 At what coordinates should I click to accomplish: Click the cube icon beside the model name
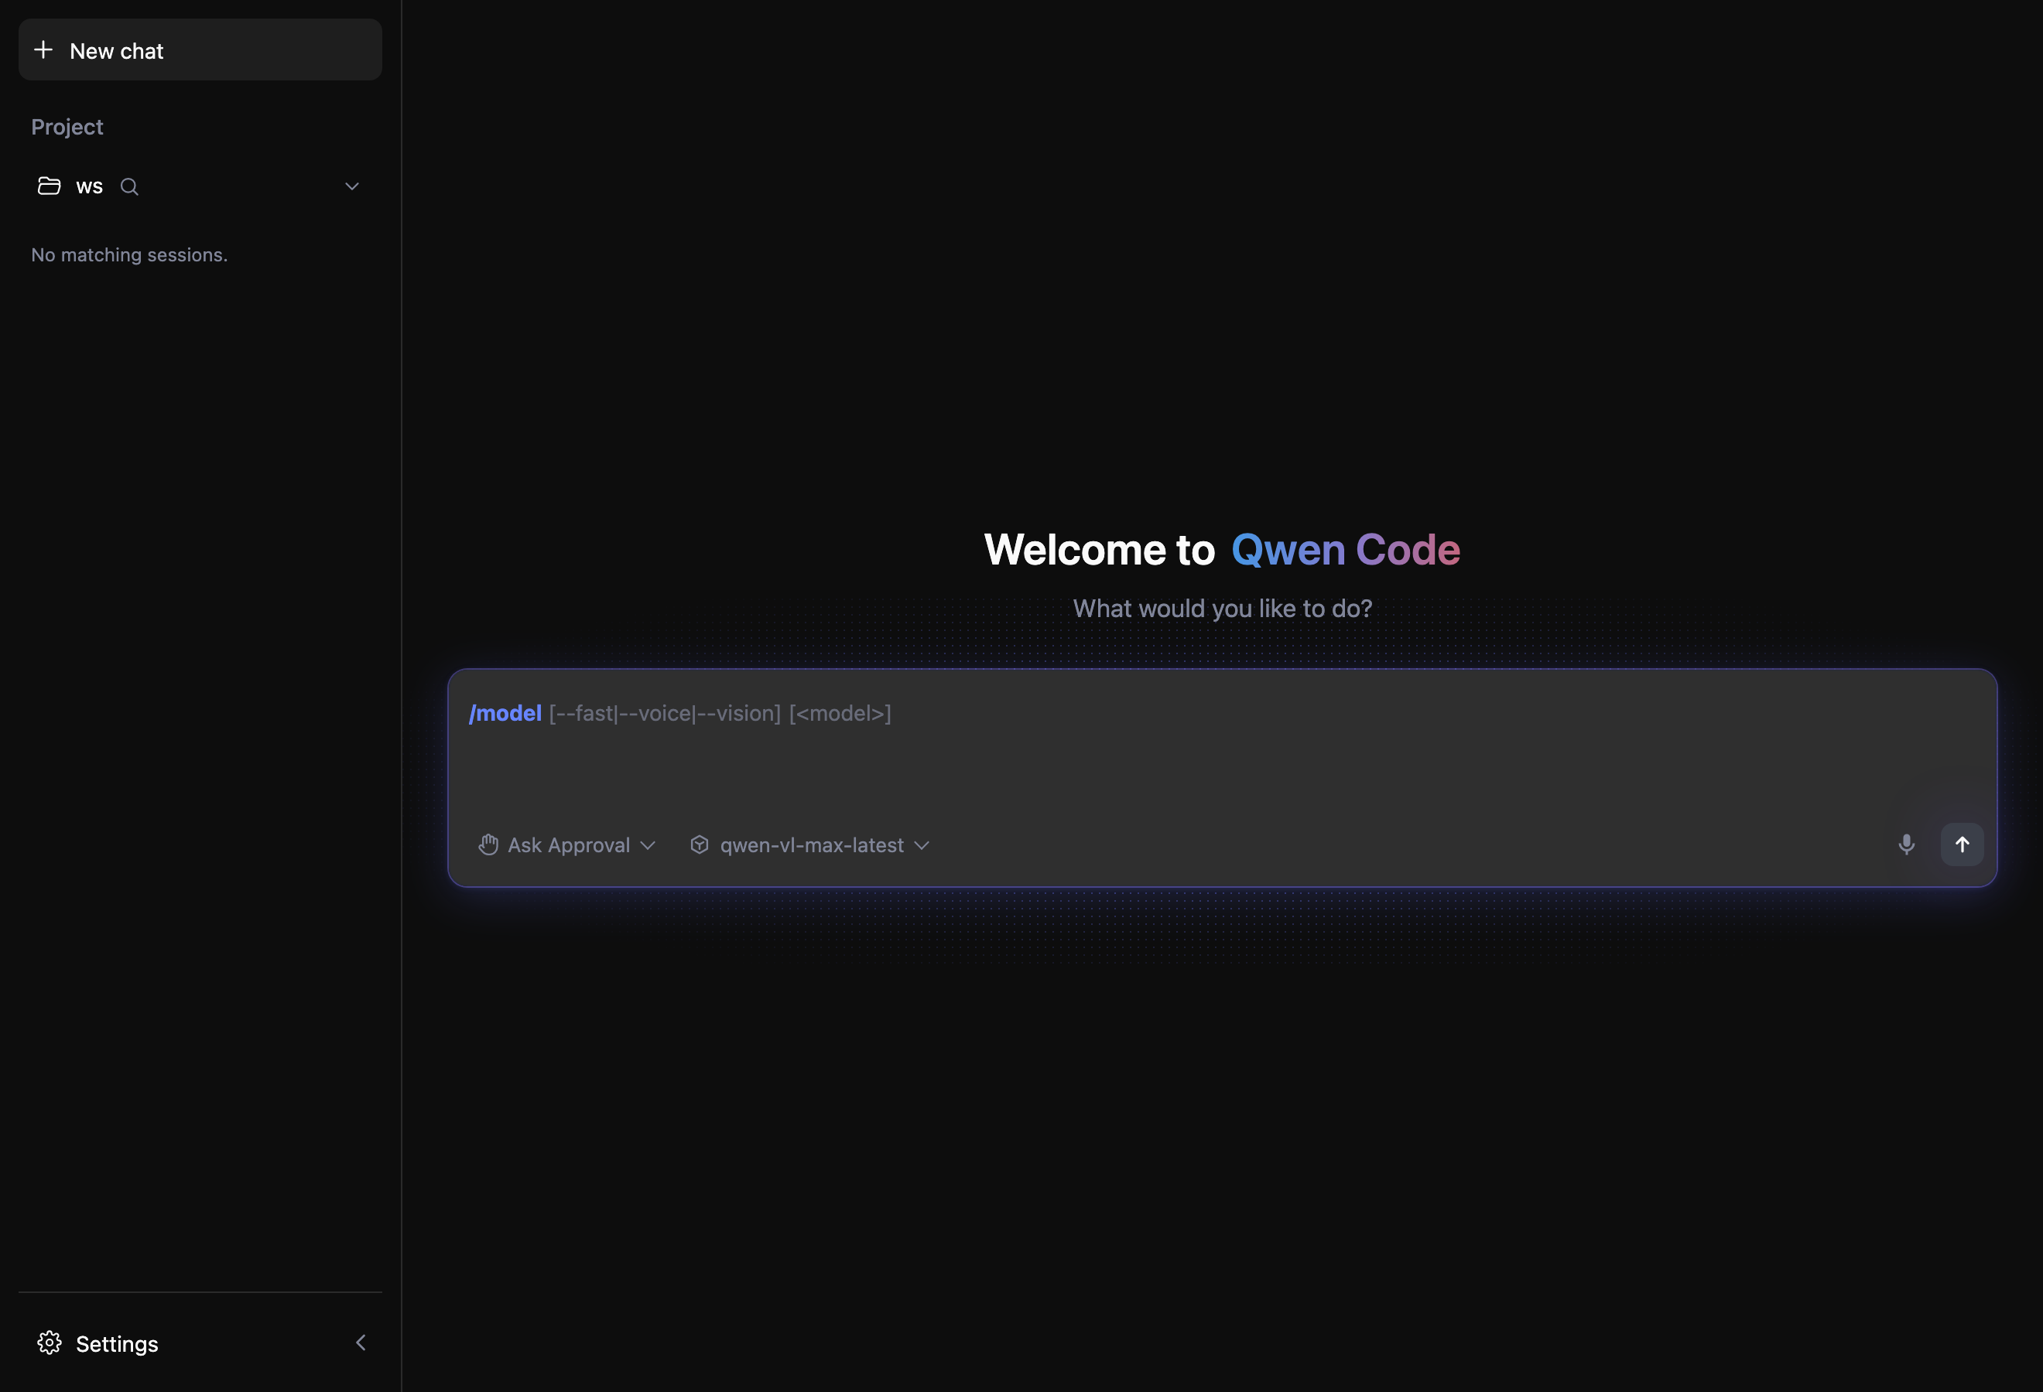pos(699,844)
